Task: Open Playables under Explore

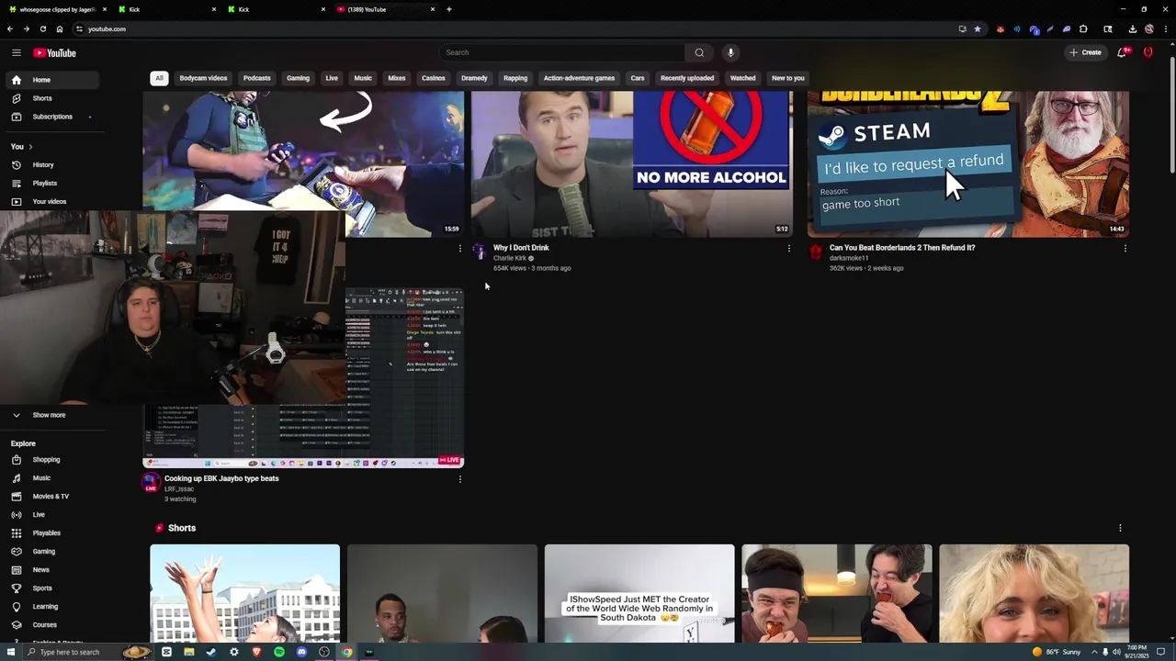Action: 51,533
